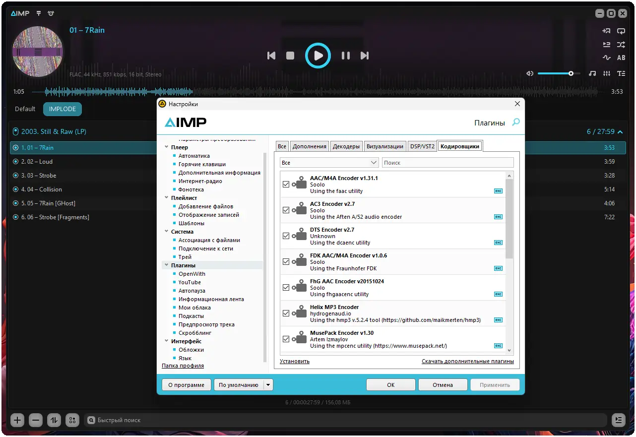Screen dimensions: 636x437
Task: Click the album cover thumbnail
Action: coord(37,52)
